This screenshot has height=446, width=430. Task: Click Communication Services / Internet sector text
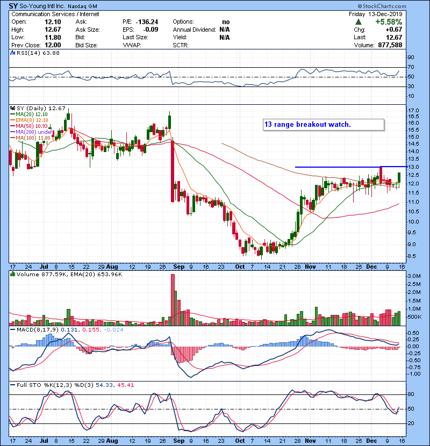[55, 14]
